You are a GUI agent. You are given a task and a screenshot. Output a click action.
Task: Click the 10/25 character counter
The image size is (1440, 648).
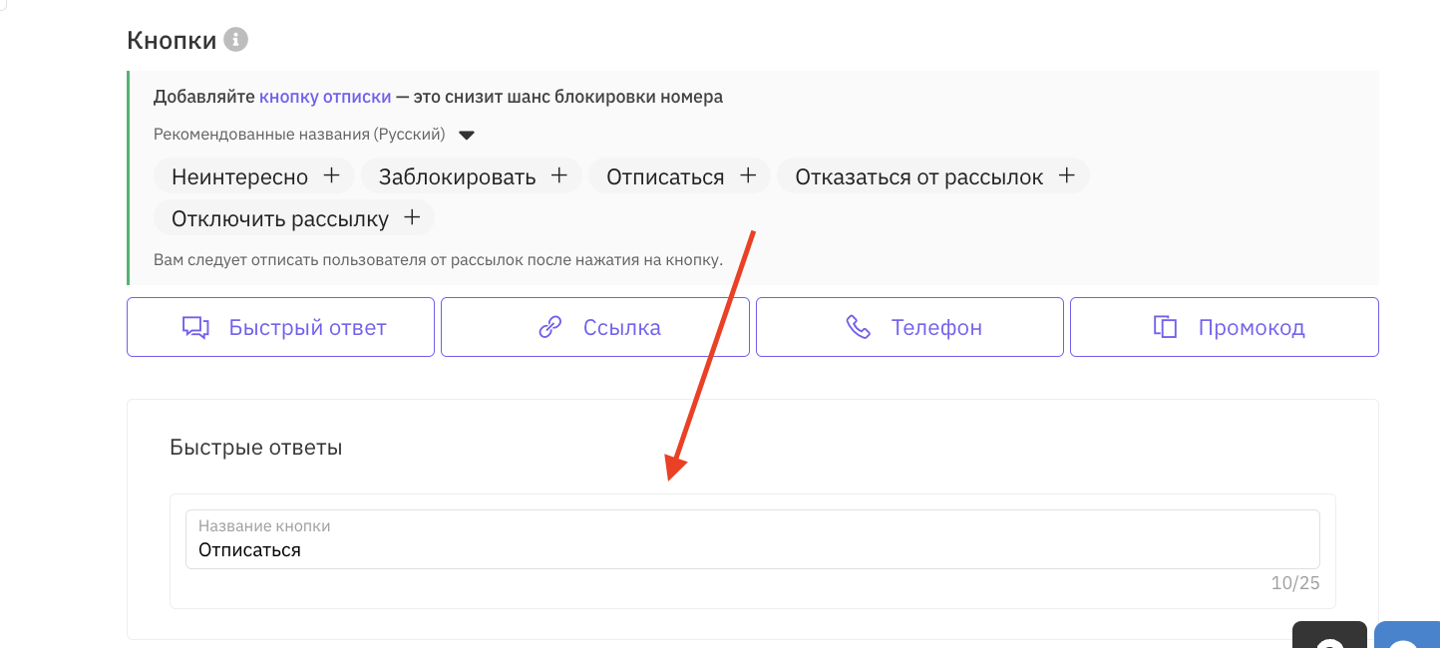click(1295, 583)
